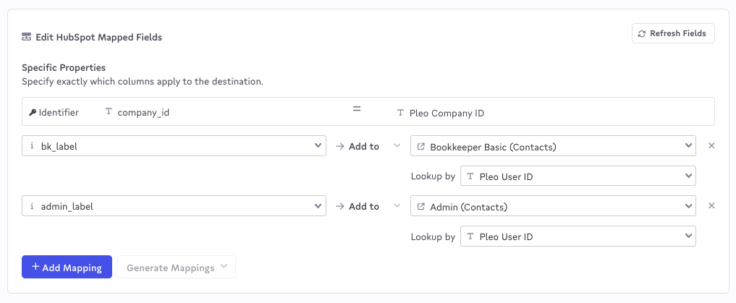Click the refresh arrows icon
The height and width of the screenshot is (303, 736).
(x=642, y=34)
